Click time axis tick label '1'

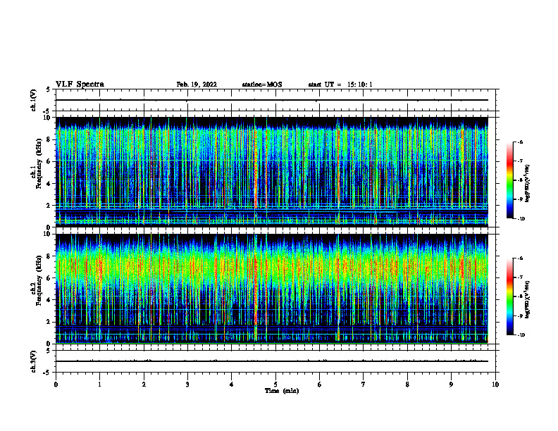pos(99,385)
